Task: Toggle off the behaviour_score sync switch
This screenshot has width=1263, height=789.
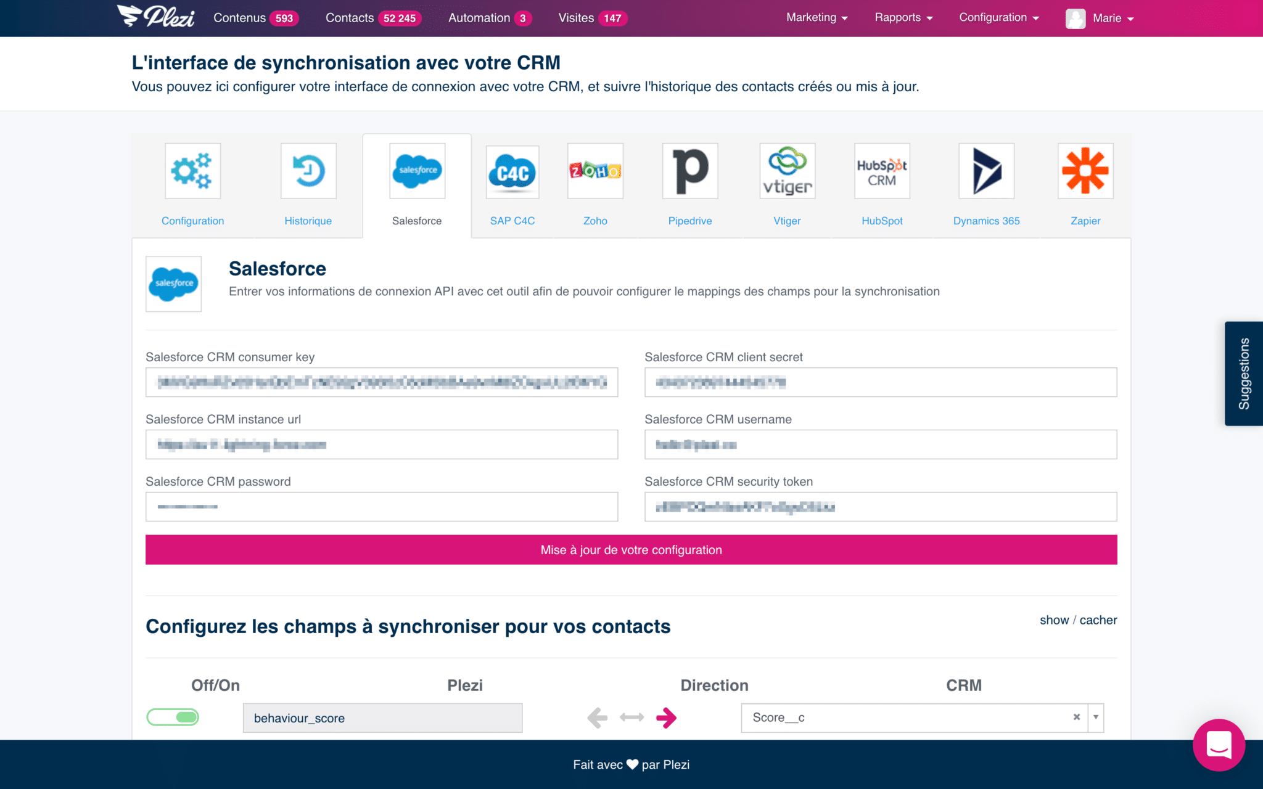Action: [x=173, y=717]
